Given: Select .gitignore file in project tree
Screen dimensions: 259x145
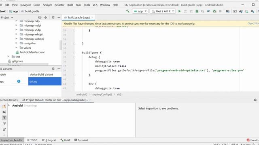Looking at the screenshot, I should tap(16, 61).
